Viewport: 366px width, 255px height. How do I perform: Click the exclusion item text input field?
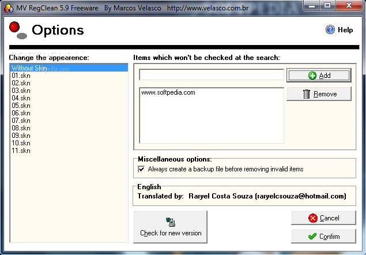(212, 74)
